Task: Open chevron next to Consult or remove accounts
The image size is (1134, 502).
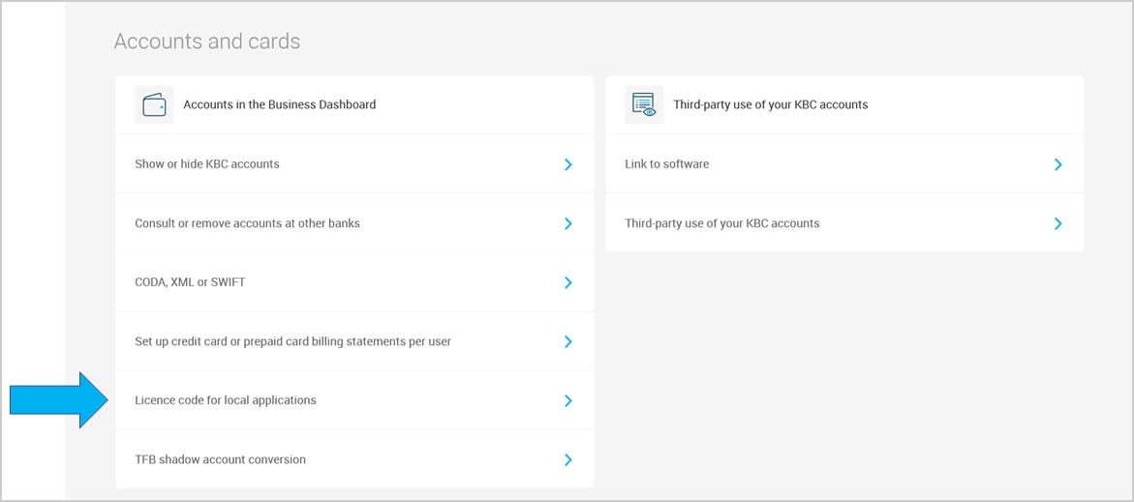Action: coord(567,223)
